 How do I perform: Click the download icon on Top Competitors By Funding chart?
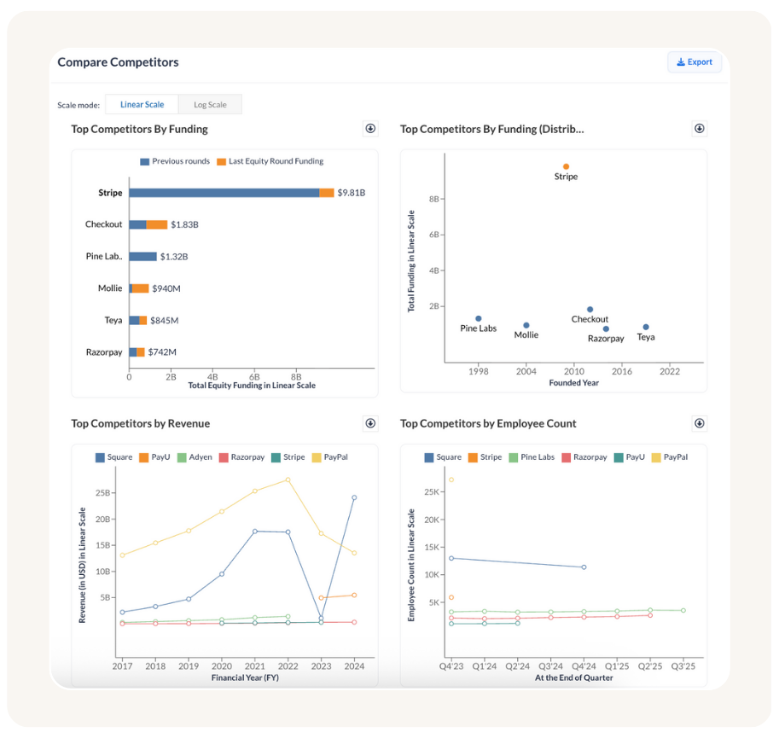click(x=370, y=128)
